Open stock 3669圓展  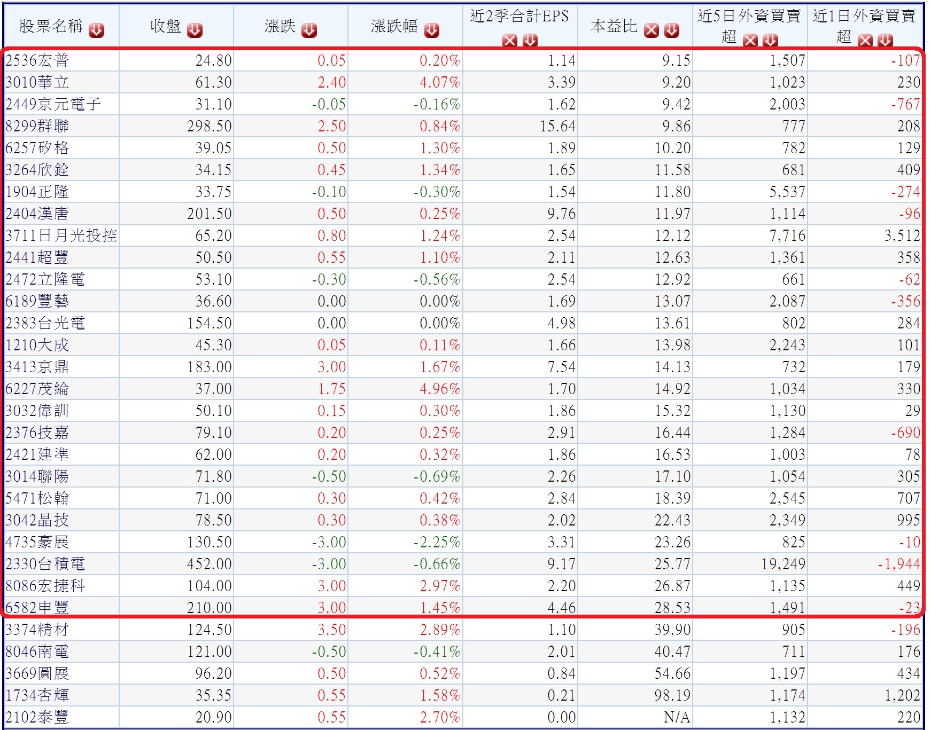click(x=37, y=673)
